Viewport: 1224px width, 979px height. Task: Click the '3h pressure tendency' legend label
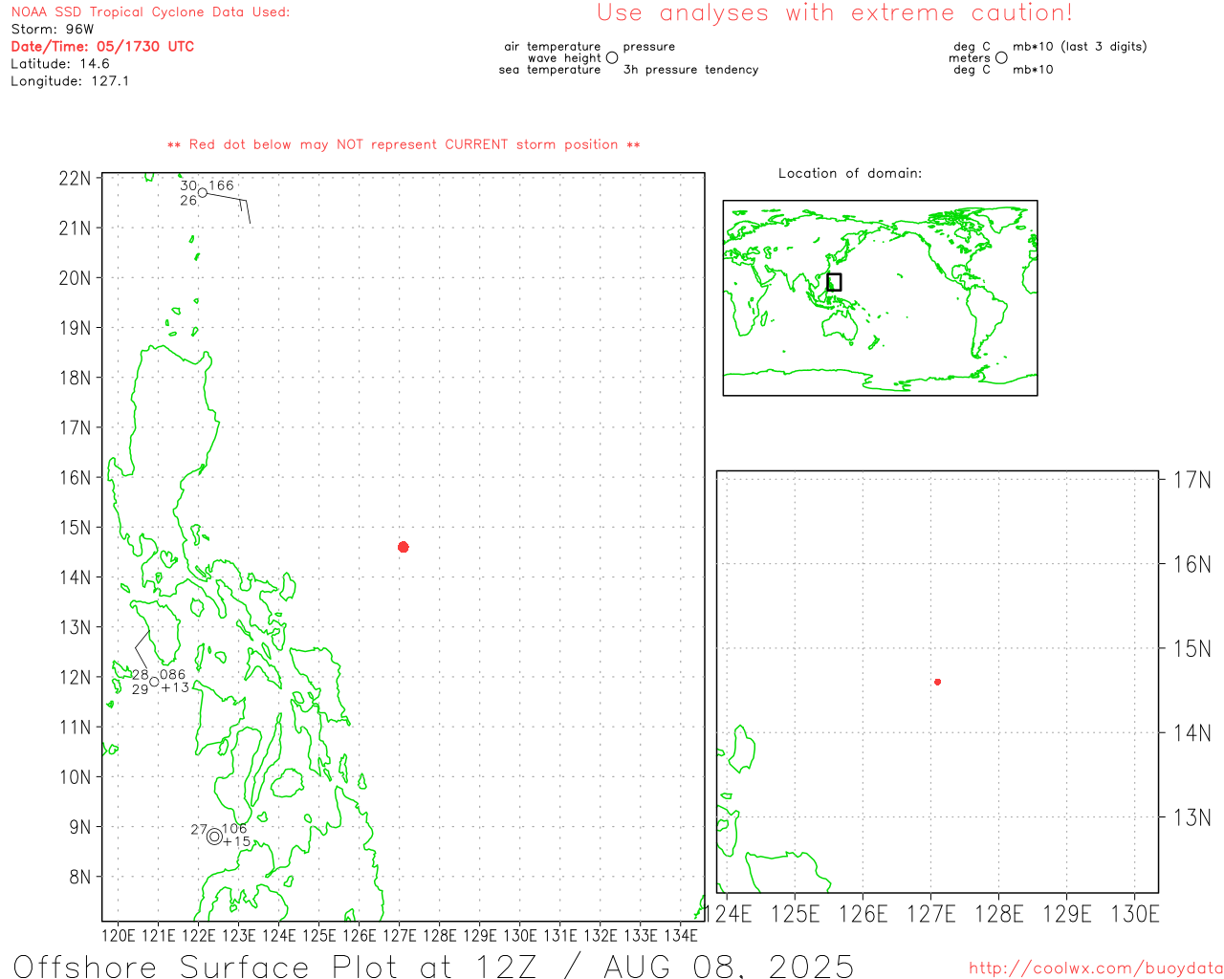(690, 70)
